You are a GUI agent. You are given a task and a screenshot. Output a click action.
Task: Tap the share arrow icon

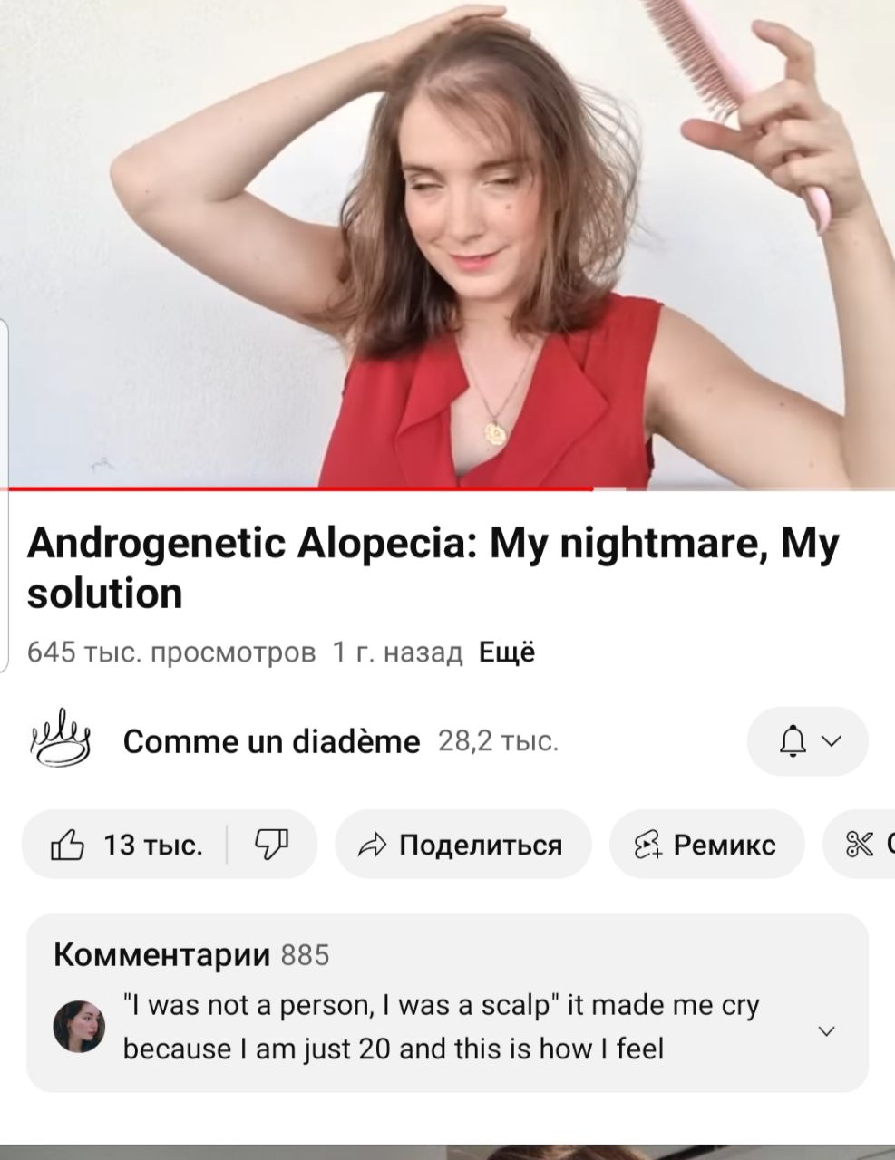372,846
